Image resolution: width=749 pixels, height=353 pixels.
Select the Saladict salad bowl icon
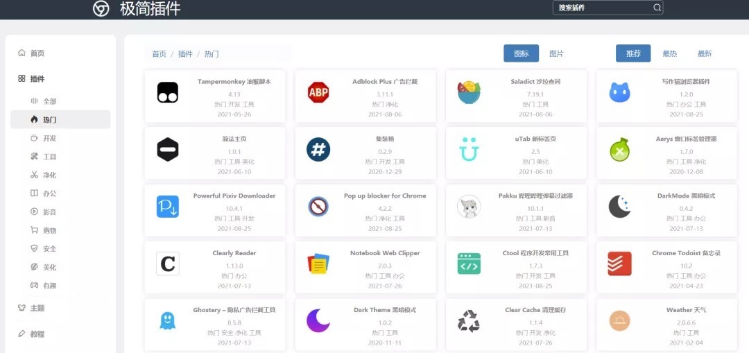click(469, 92)
